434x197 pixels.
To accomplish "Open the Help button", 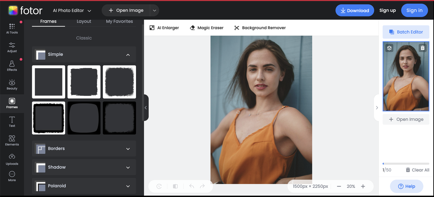I will [407, 186].
